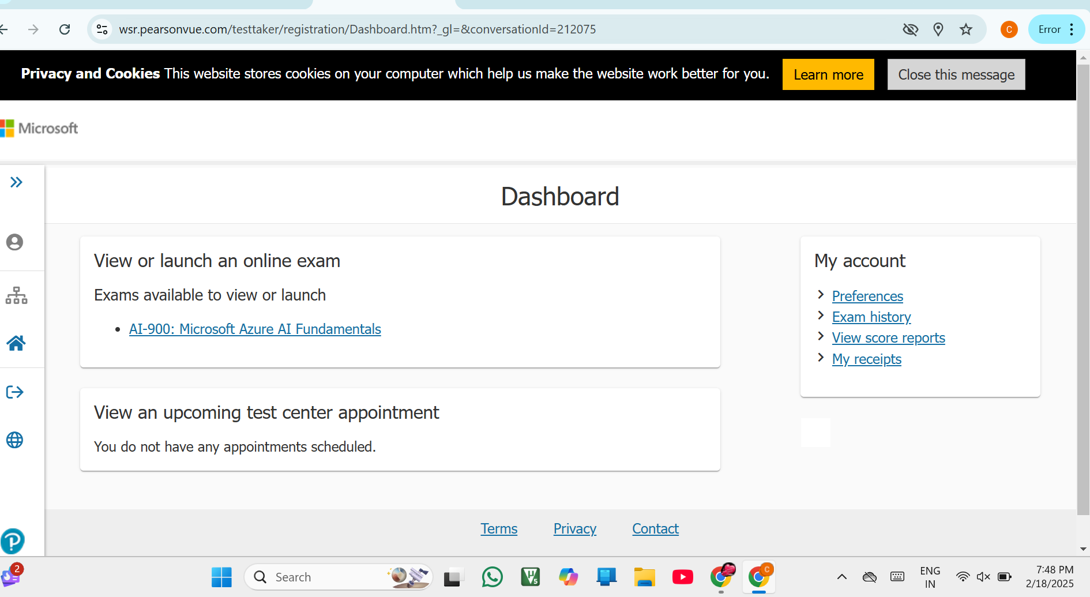Open the green V app on the taskbar
The height and width of the screenshot is (597, 1090).
[530, 577]
